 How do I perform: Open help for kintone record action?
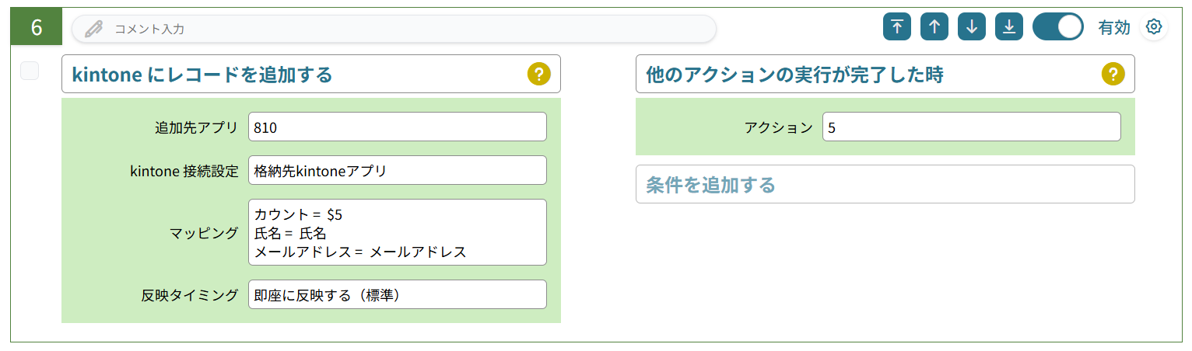coord(539,74)
